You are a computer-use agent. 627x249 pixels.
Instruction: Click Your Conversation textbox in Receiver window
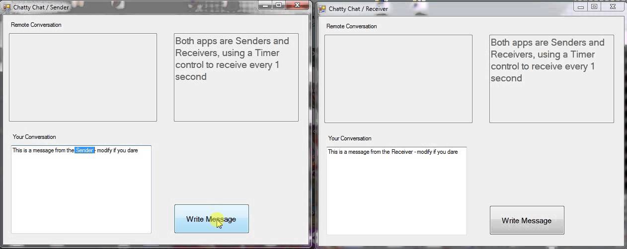(396, 191)
